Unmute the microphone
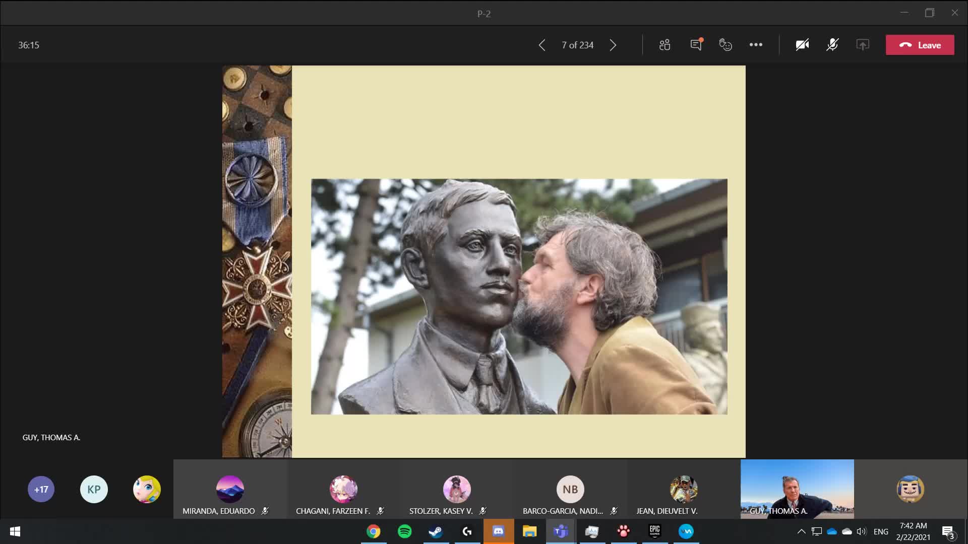 (832, 45)
